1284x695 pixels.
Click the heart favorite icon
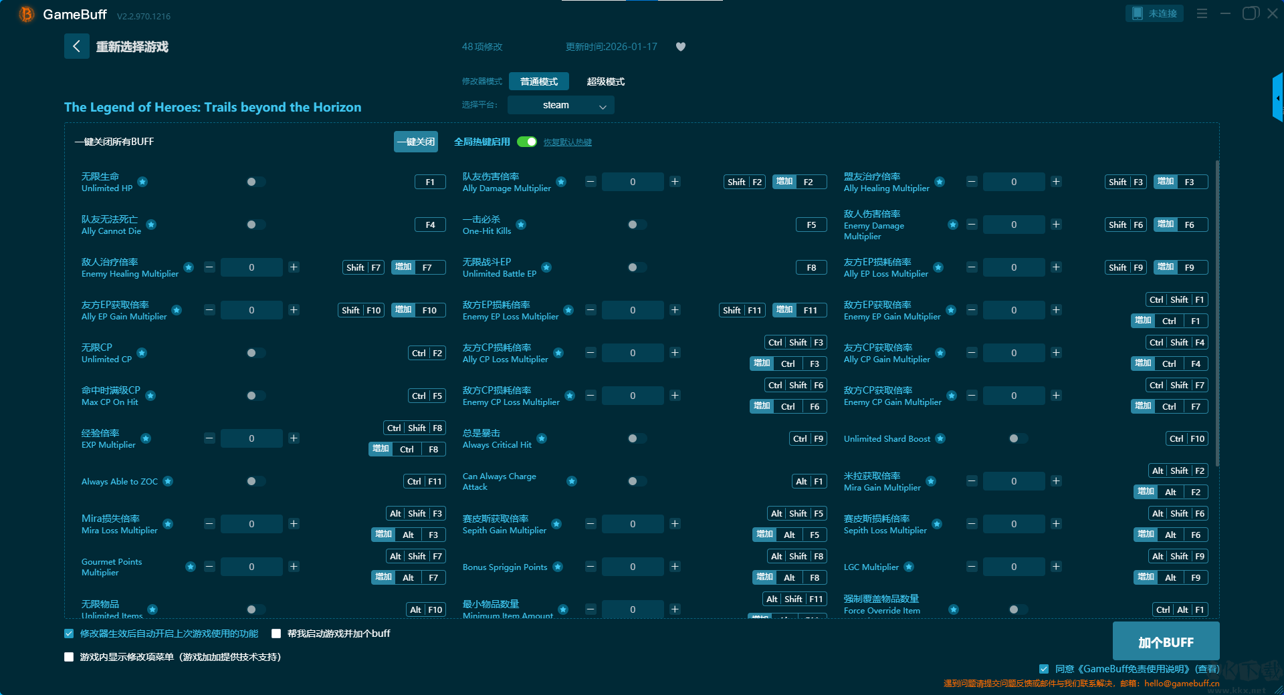(680, 47)
